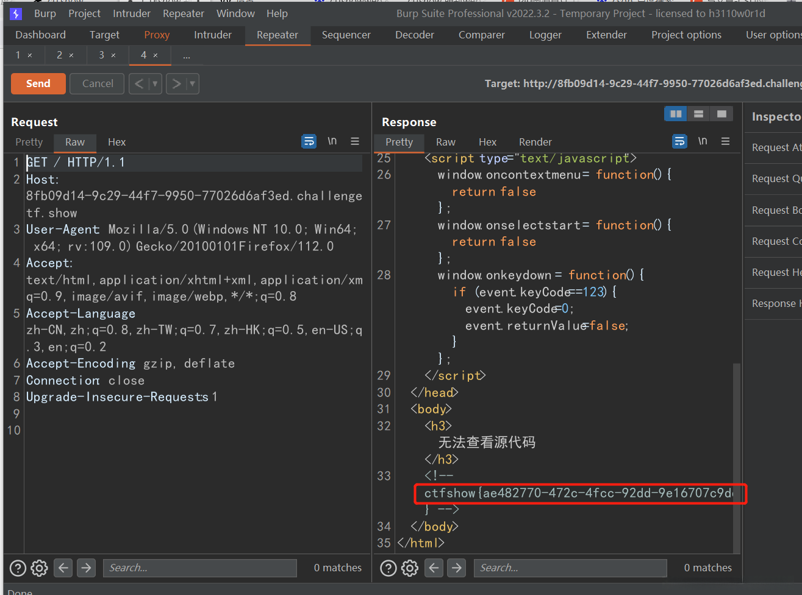This screenshot has width=802, height=595.
Task: Switch to the Decoder tab
Action: click(x=415, y=35)
